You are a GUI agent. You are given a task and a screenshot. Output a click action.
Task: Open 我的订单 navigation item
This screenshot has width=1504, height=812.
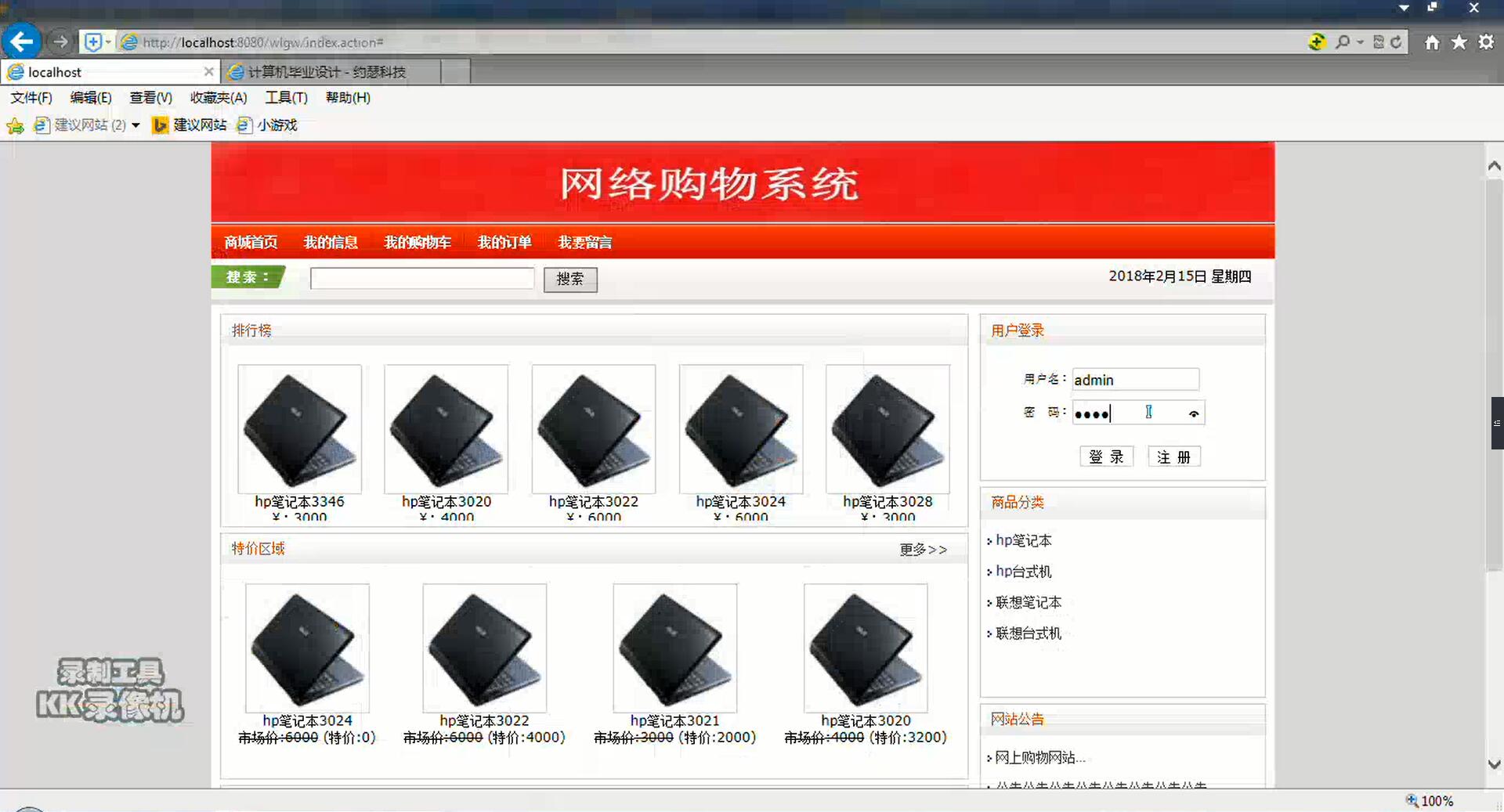[x=504, y=242]
